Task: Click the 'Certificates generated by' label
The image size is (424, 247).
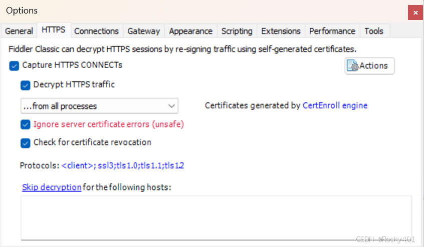Action: [x=253, y=105]
